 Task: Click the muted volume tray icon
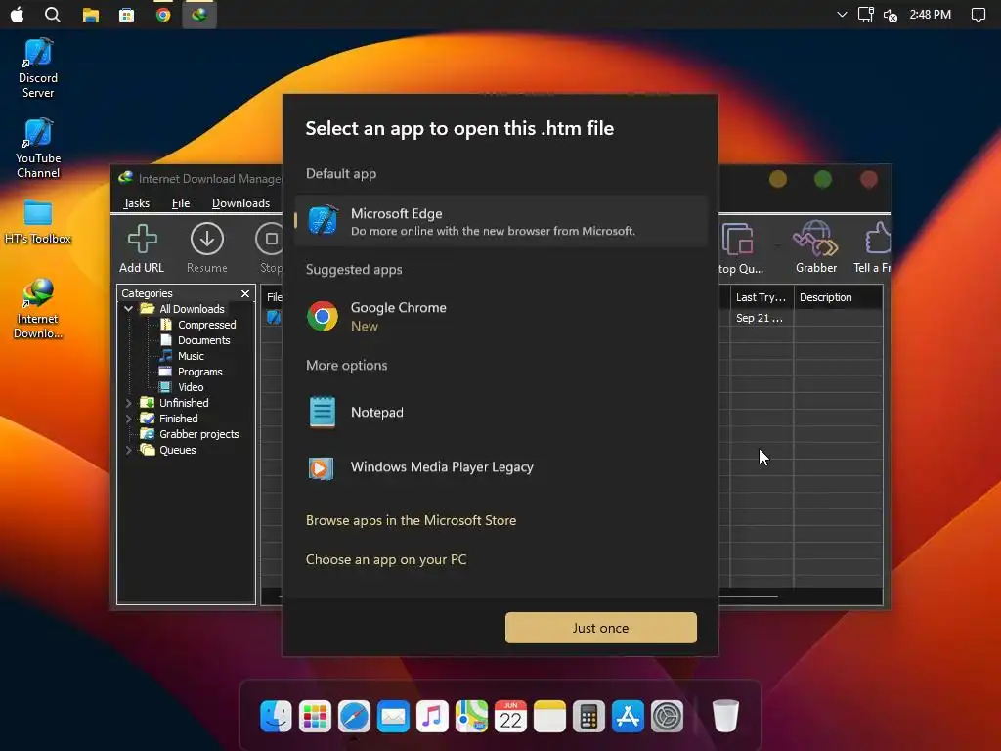[x=891, y=15]
